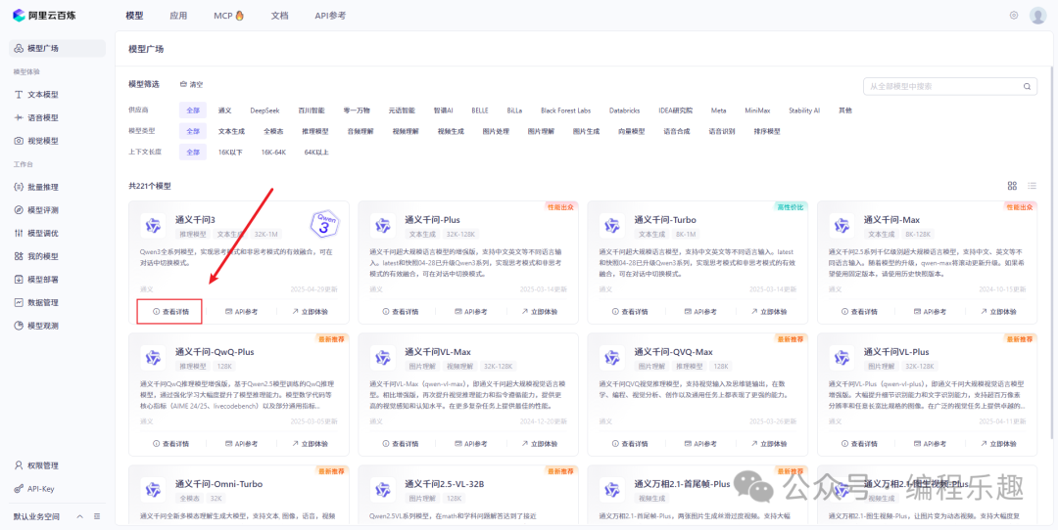Switch to list view icon
The width and height of the screenshot is (1058, 530).
click(1032, 186)
